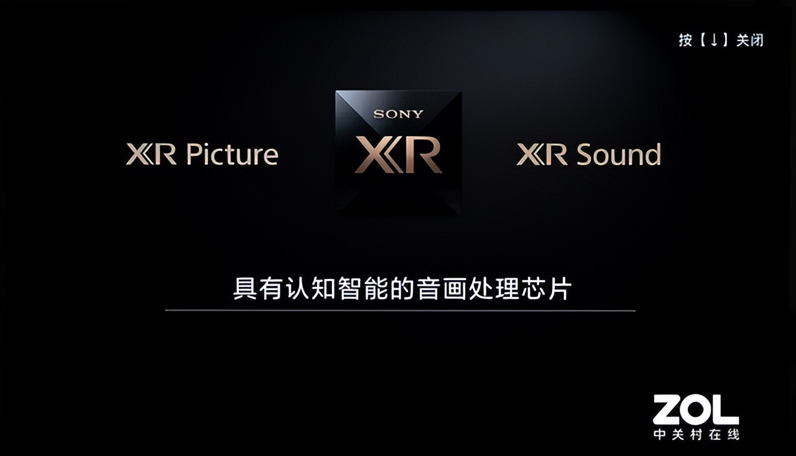Click the down arrow key symbol
The height and width of the screenshot is (456, 796).
(715, 40)
